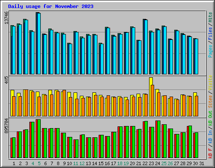Click day 21 on the x-axis
The height and width of the screenshot is (168, 215).
pos(139,163)
